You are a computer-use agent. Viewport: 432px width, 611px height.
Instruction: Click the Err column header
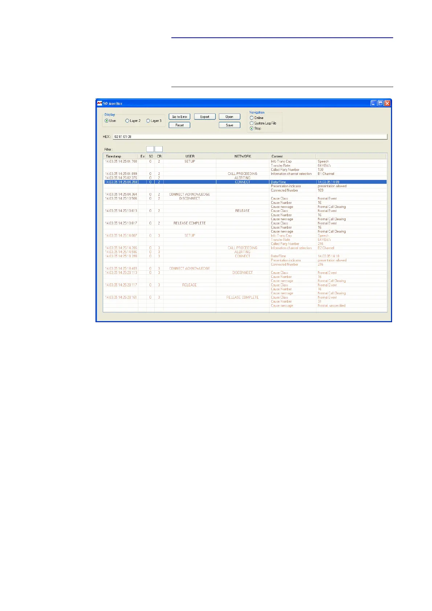143,156
